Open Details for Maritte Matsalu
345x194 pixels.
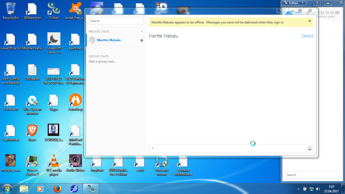[307, 36]
